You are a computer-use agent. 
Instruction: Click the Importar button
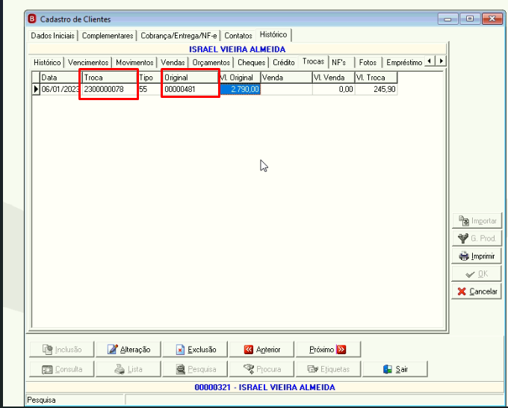click(477, 220)
